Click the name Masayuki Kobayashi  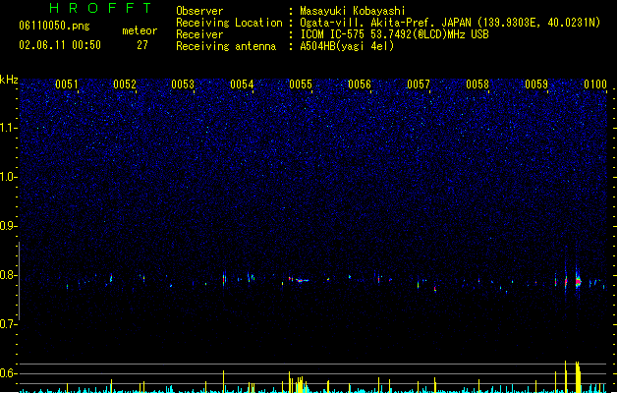(353, 11)
